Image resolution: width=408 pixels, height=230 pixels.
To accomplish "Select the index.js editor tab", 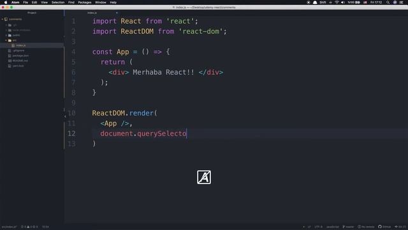I will click(x=92, y=13).
